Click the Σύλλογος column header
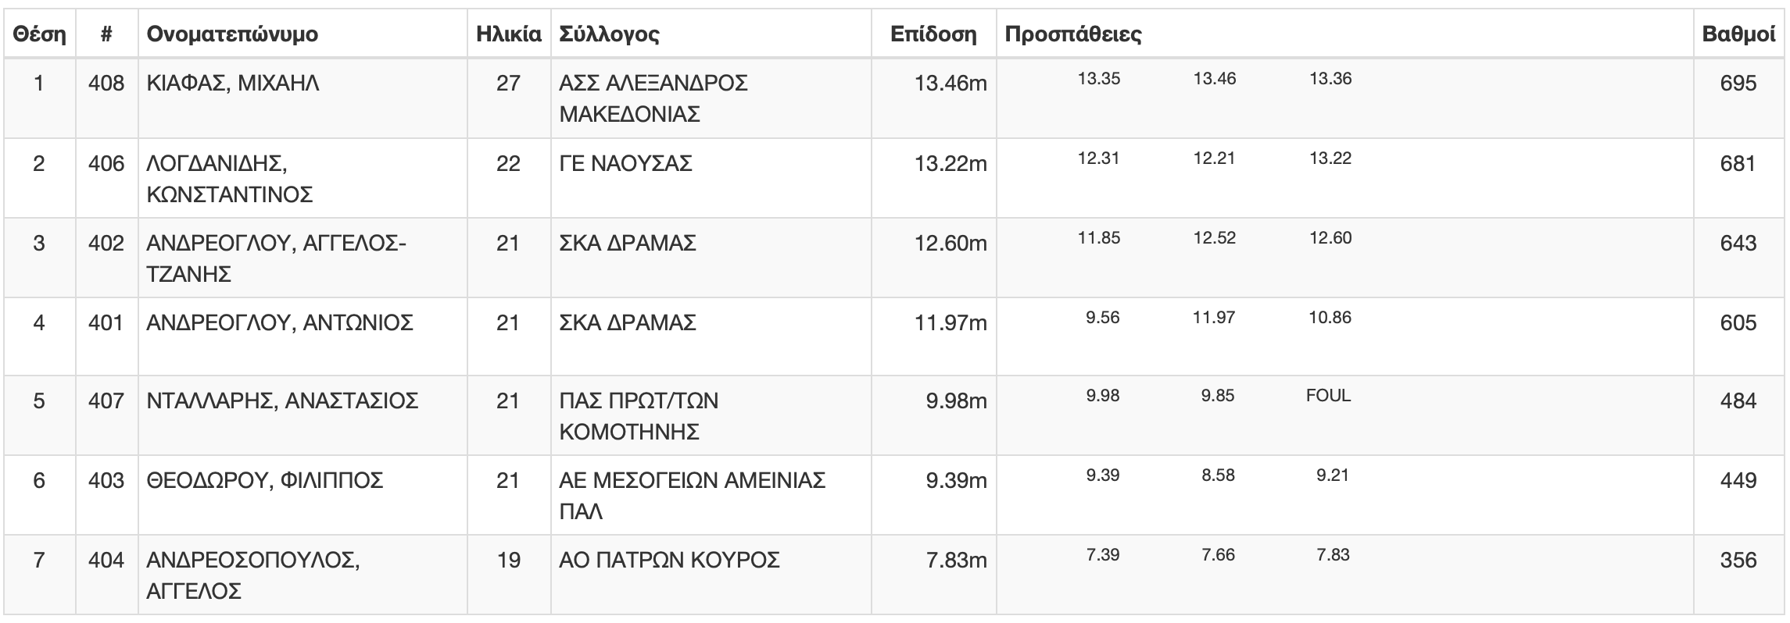The height and width of the screenshot is (623, 1790). click(609, 34)
